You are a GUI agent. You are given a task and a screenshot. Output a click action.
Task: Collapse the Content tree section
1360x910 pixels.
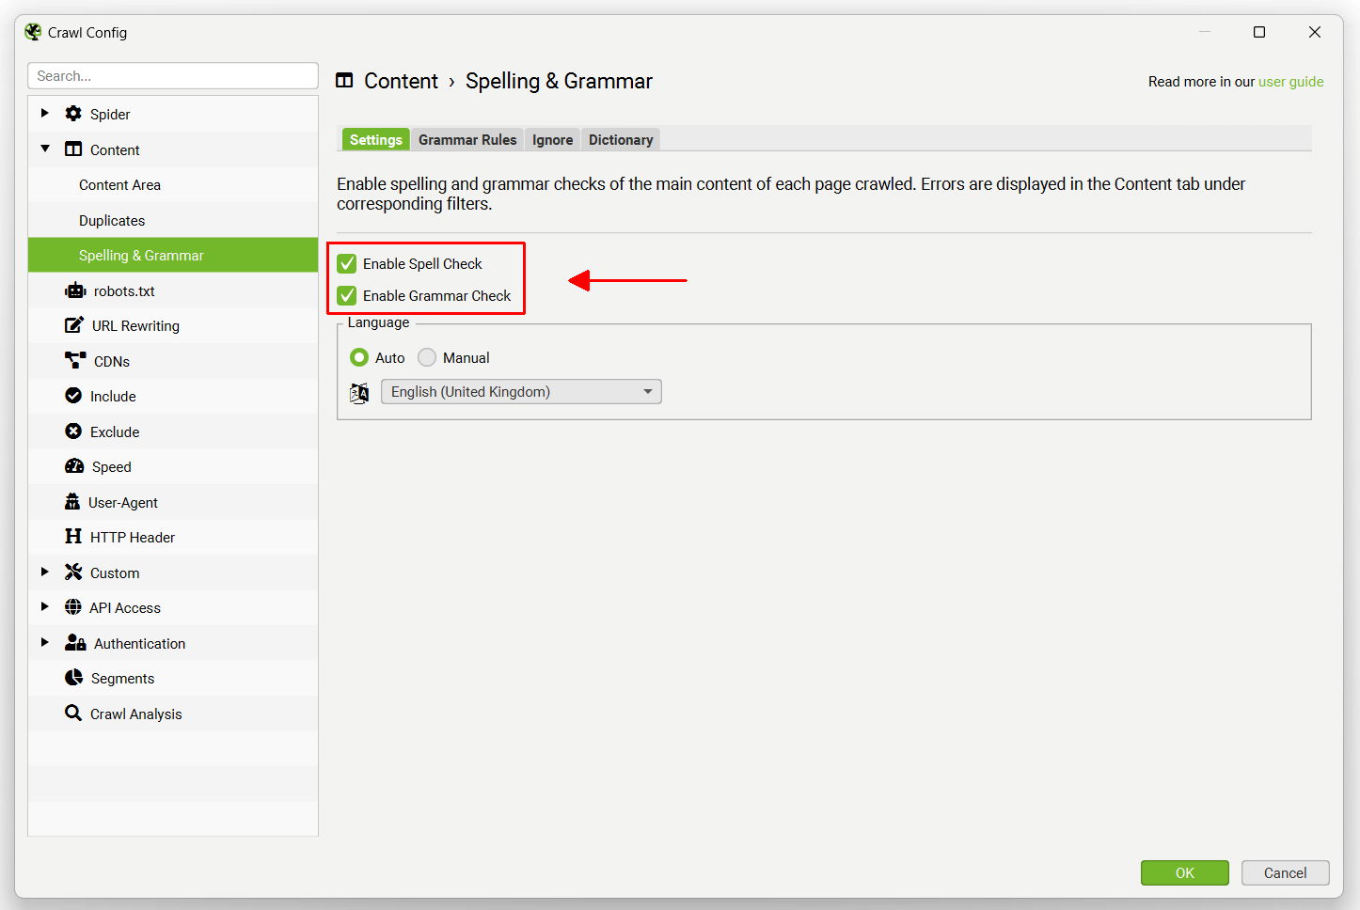click(x=44, y=149)
